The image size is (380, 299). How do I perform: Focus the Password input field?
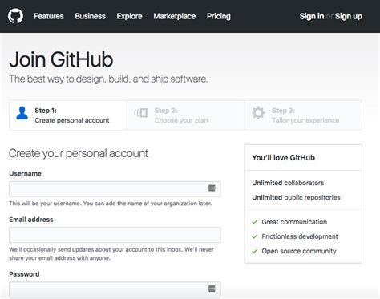(115, 289)
